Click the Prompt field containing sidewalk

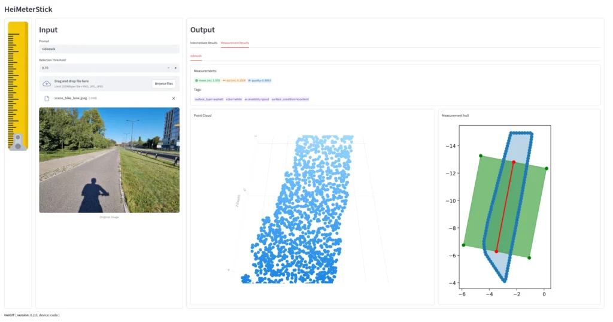tap(109, 49)
